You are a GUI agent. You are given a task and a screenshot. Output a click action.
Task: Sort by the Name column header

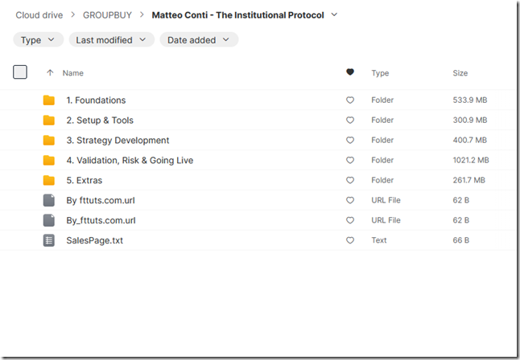tap(73, 73)
